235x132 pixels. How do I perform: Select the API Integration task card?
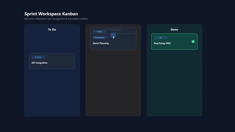pyautogui.click(x=52, y=61)
